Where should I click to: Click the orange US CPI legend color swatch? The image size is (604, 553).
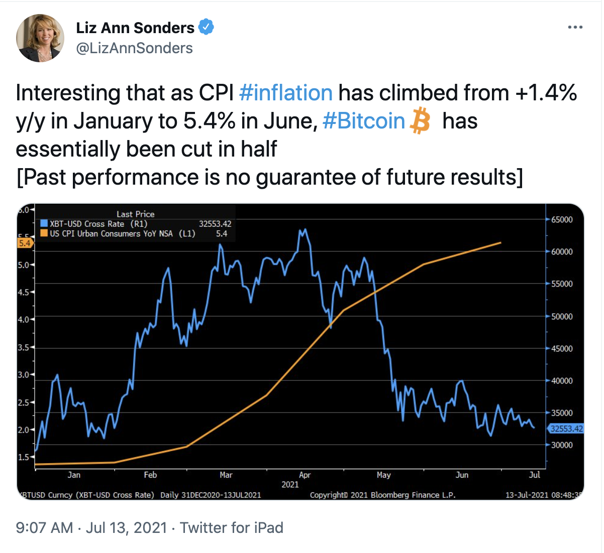pyautogui.click(x=44, y=233)
